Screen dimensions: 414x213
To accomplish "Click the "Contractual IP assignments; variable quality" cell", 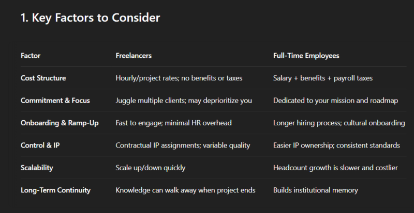I will pyautogui.click(x=183, y=145).
